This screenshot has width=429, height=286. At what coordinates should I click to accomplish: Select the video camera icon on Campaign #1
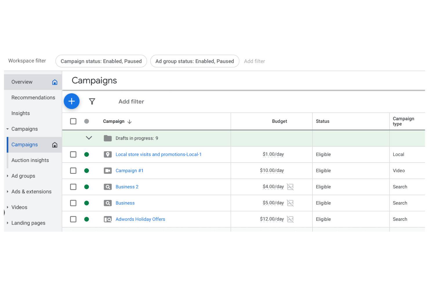click(x=108, y=170)
